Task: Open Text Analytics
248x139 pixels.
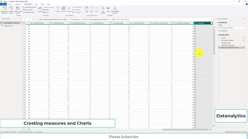Action: [103, 10]
